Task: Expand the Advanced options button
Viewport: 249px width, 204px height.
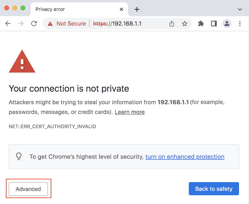Action: tap(28, 189)
